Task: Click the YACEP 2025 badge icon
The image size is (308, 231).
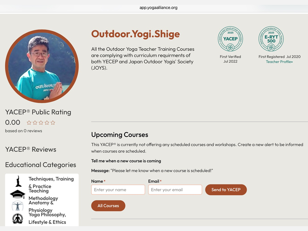Action: (x=230, y=39)
